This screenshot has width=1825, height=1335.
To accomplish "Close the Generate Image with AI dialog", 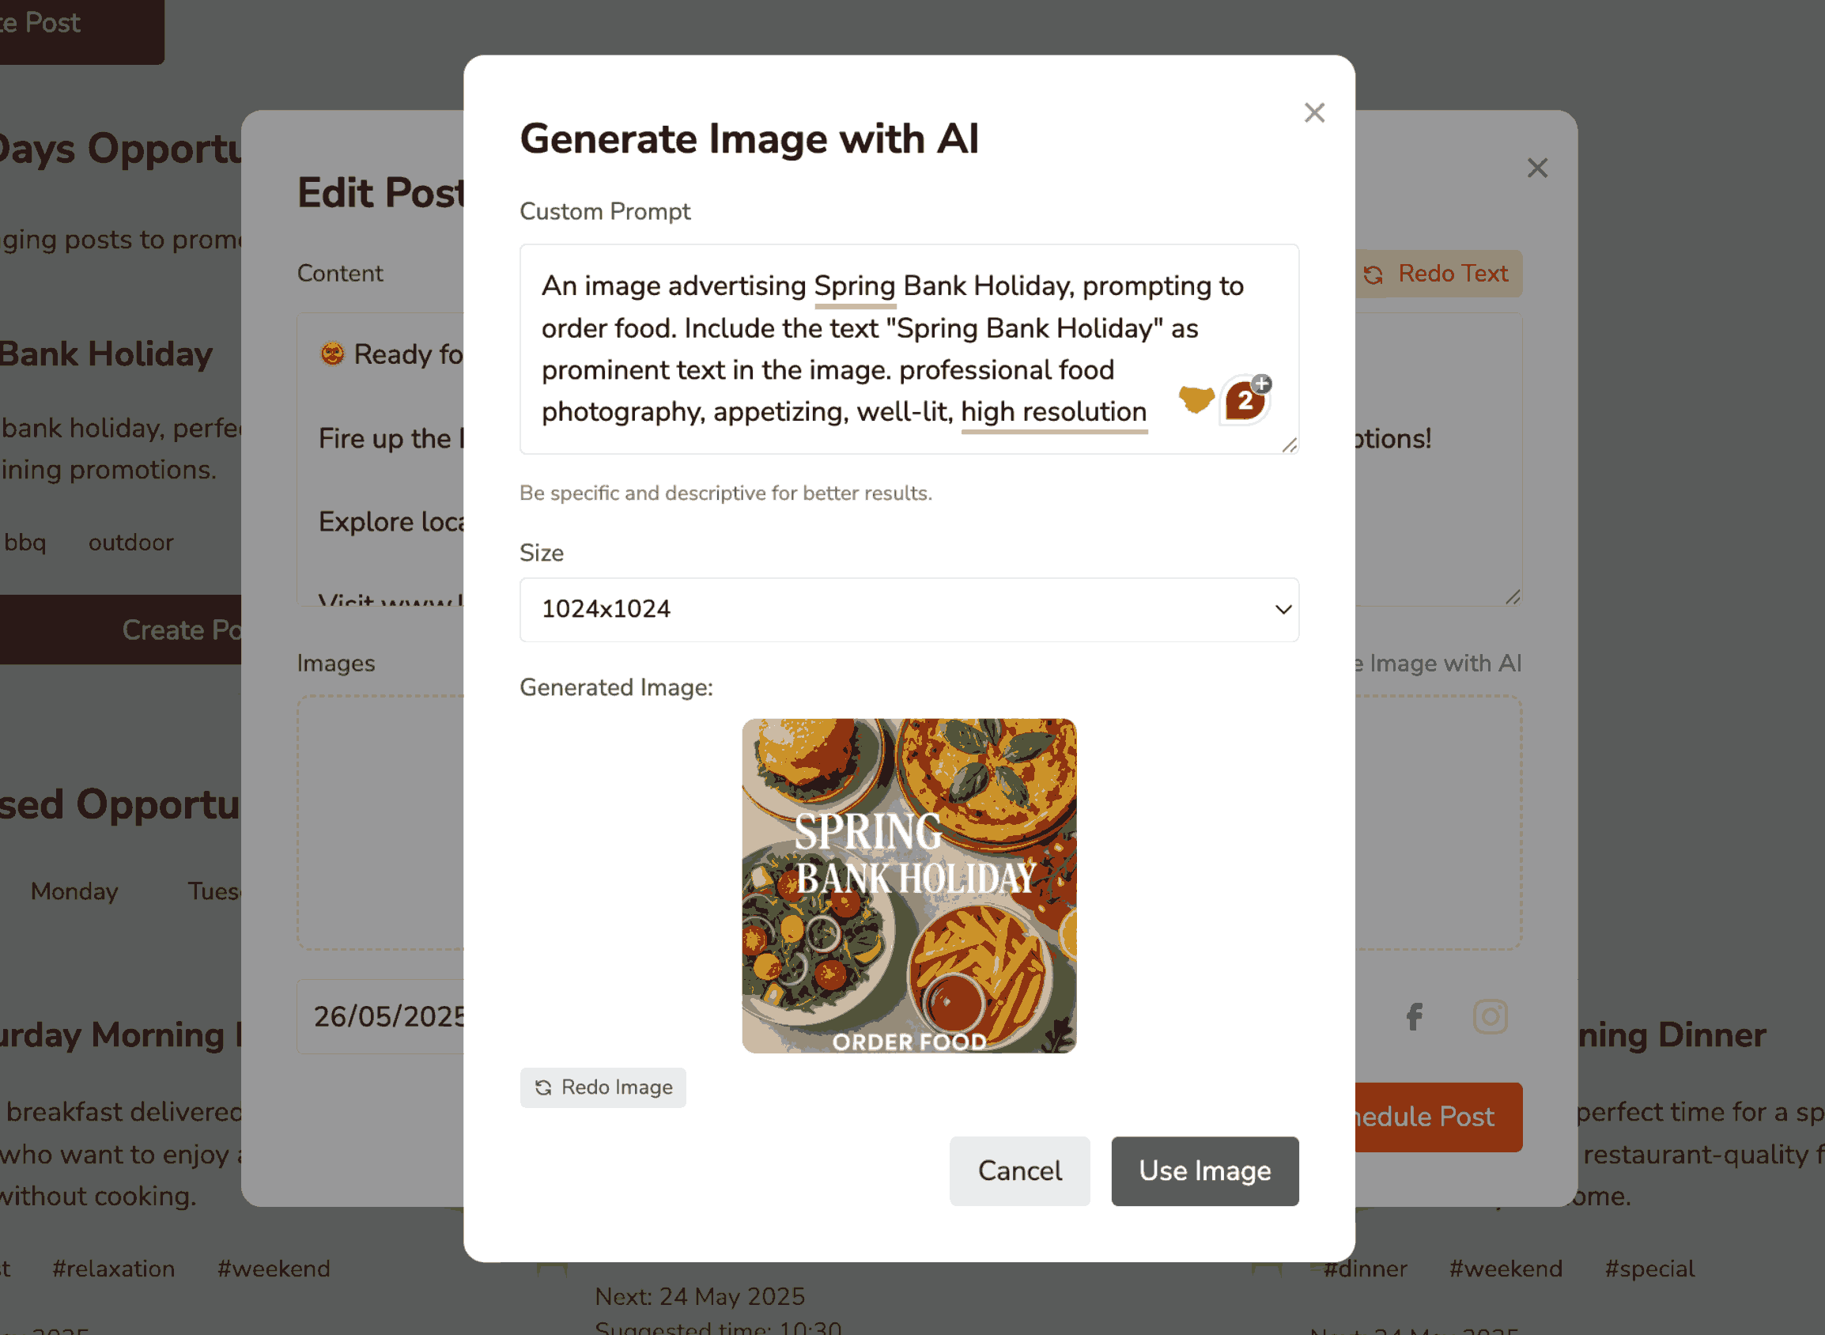I will (1314, 112).
